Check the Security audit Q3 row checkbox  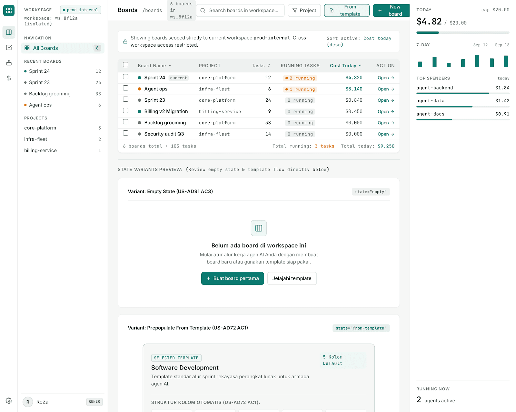coord(126,133)
